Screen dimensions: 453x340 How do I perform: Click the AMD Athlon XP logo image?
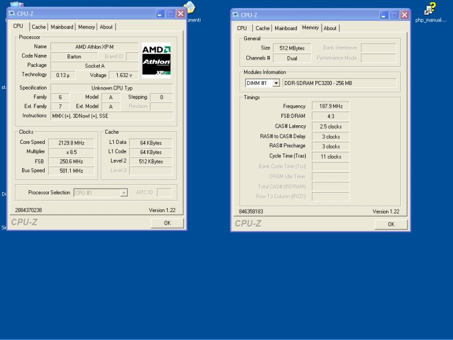coord(156,61)
